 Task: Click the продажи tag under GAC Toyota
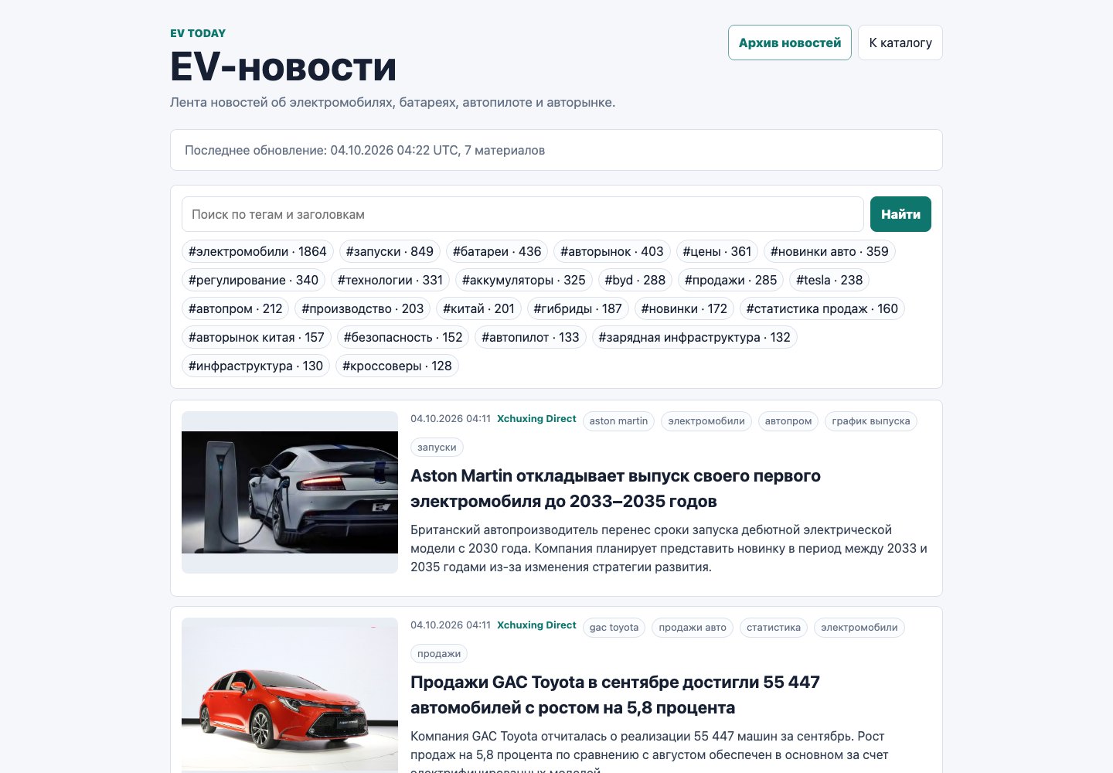[439, 654]
